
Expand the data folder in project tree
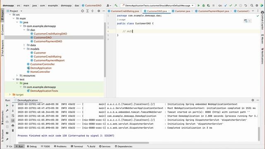24,45
